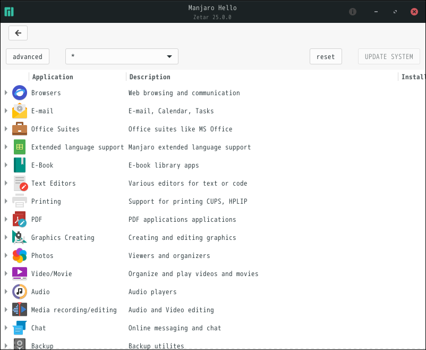Click the Chat icon
The height and width of the screenshot is (350, 426).
pos(20,328)
